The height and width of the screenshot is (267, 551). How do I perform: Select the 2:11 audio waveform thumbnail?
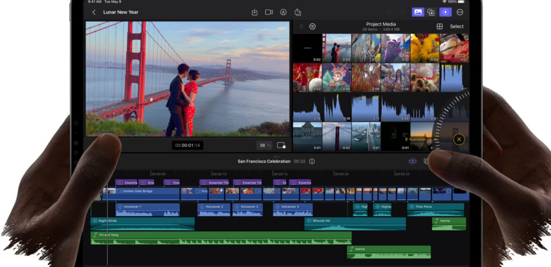pos(366,107)
